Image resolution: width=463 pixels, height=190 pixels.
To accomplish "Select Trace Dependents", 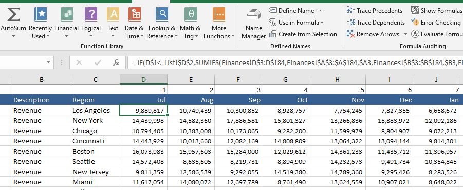I will click(376, 23).
